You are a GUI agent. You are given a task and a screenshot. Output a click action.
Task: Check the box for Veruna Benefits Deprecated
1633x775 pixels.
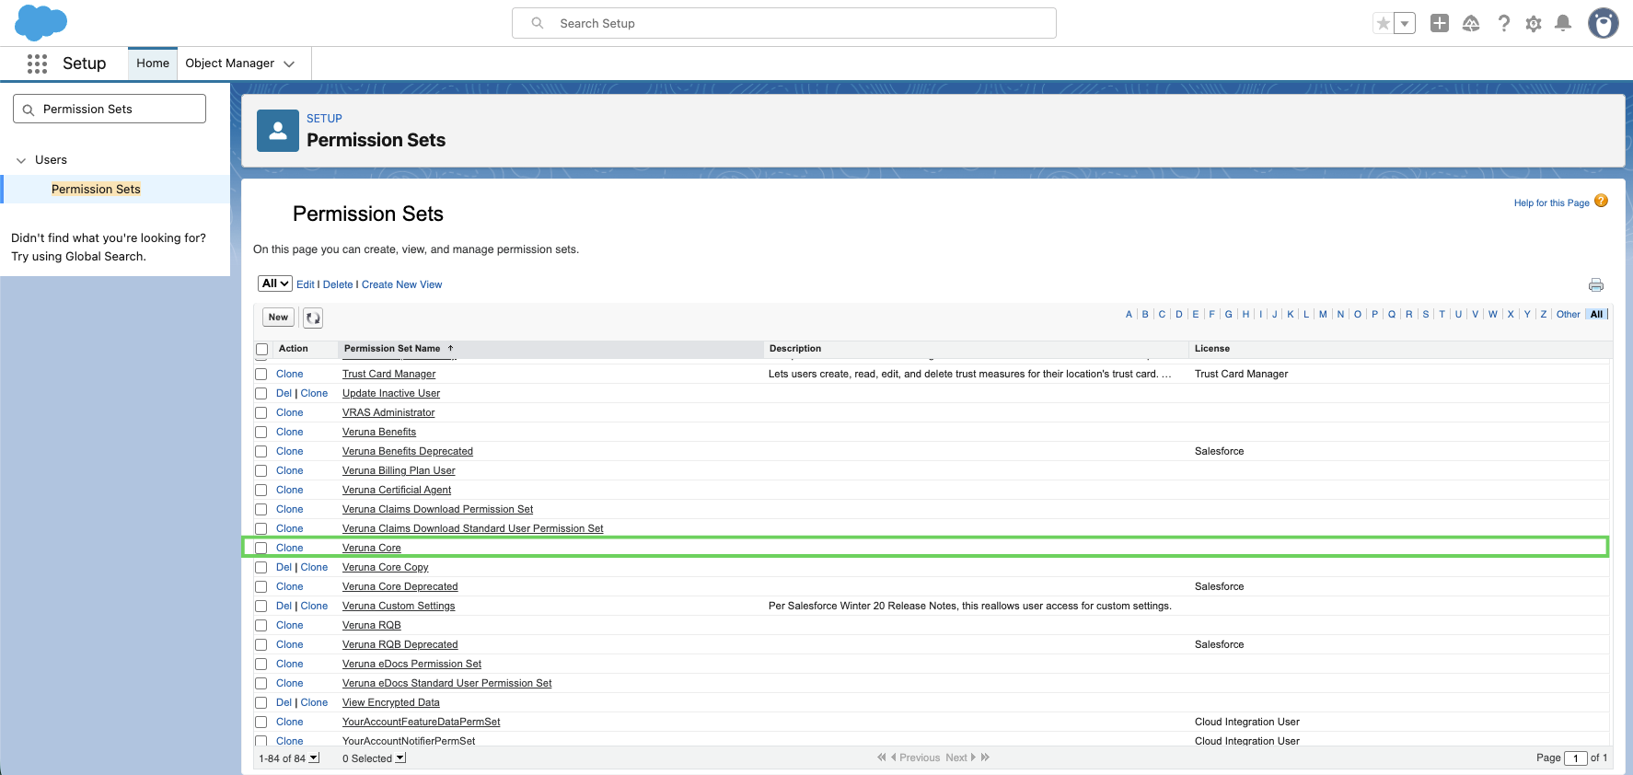point(261,452)
